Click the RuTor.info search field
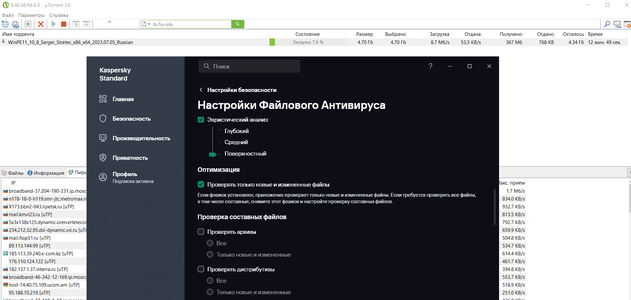 click(x=191, y=24)
